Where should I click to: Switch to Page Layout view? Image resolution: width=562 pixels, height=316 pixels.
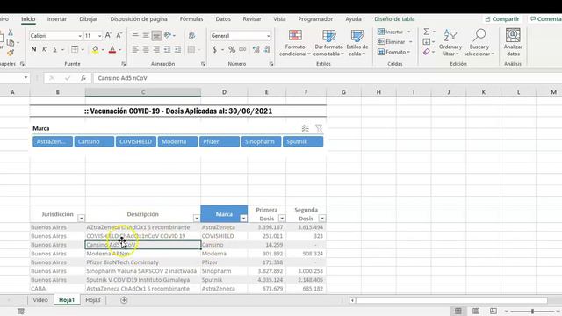point(476,311)
